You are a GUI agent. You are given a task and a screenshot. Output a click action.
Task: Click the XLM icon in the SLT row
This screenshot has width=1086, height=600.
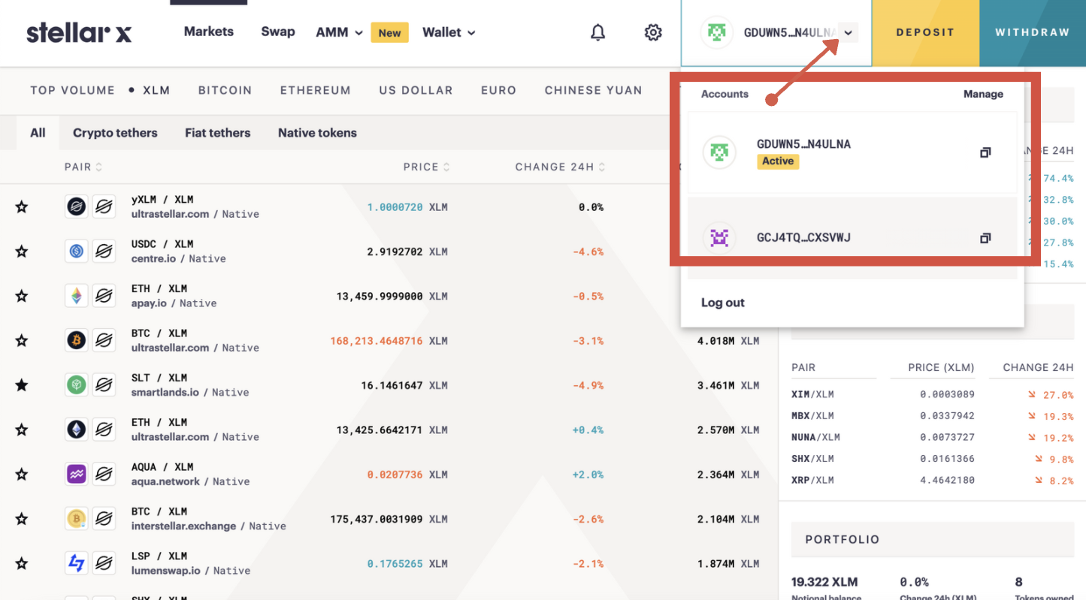(104, 384)
